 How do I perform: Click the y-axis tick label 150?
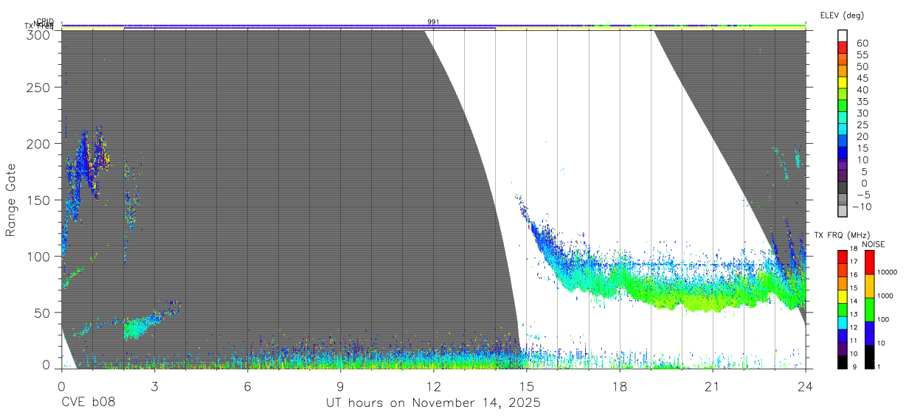point(38,199)
